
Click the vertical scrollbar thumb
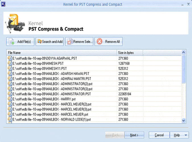pos(183,69)
